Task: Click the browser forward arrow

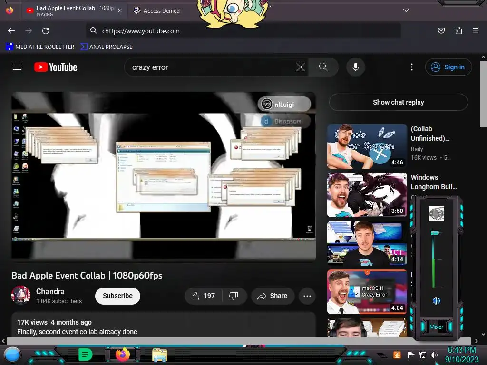Action: pyautogui.click(x=29, y=31)
